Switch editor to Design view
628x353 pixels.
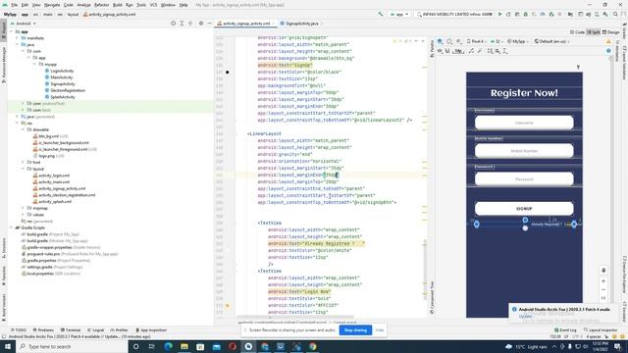[610, 32]
